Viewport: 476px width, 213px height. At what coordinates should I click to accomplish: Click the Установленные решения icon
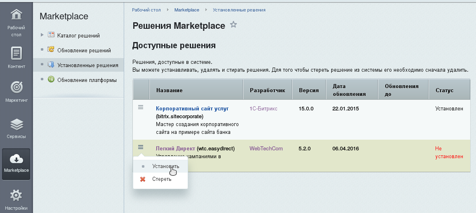coord(51,65)
